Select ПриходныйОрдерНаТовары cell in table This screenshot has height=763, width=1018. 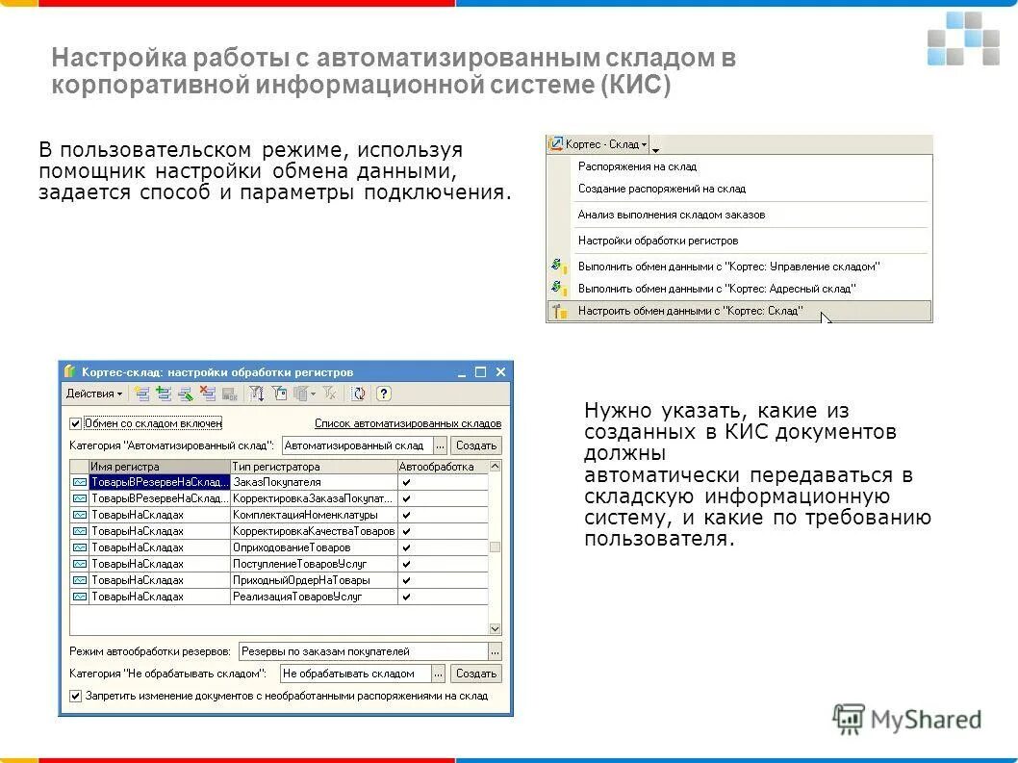(x=314, y=580)
